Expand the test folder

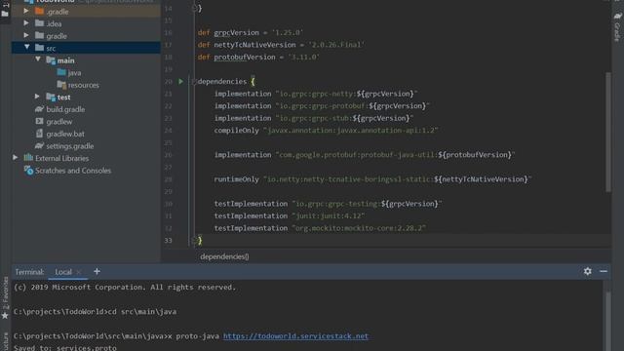[37, 97]
